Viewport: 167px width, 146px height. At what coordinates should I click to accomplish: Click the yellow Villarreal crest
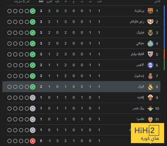point(150,32)
